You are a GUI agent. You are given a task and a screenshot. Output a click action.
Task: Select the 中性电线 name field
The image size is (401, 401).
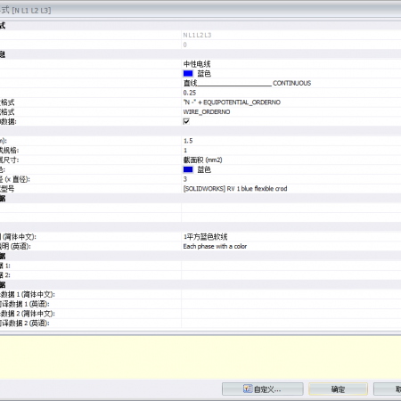pos(291,64)
